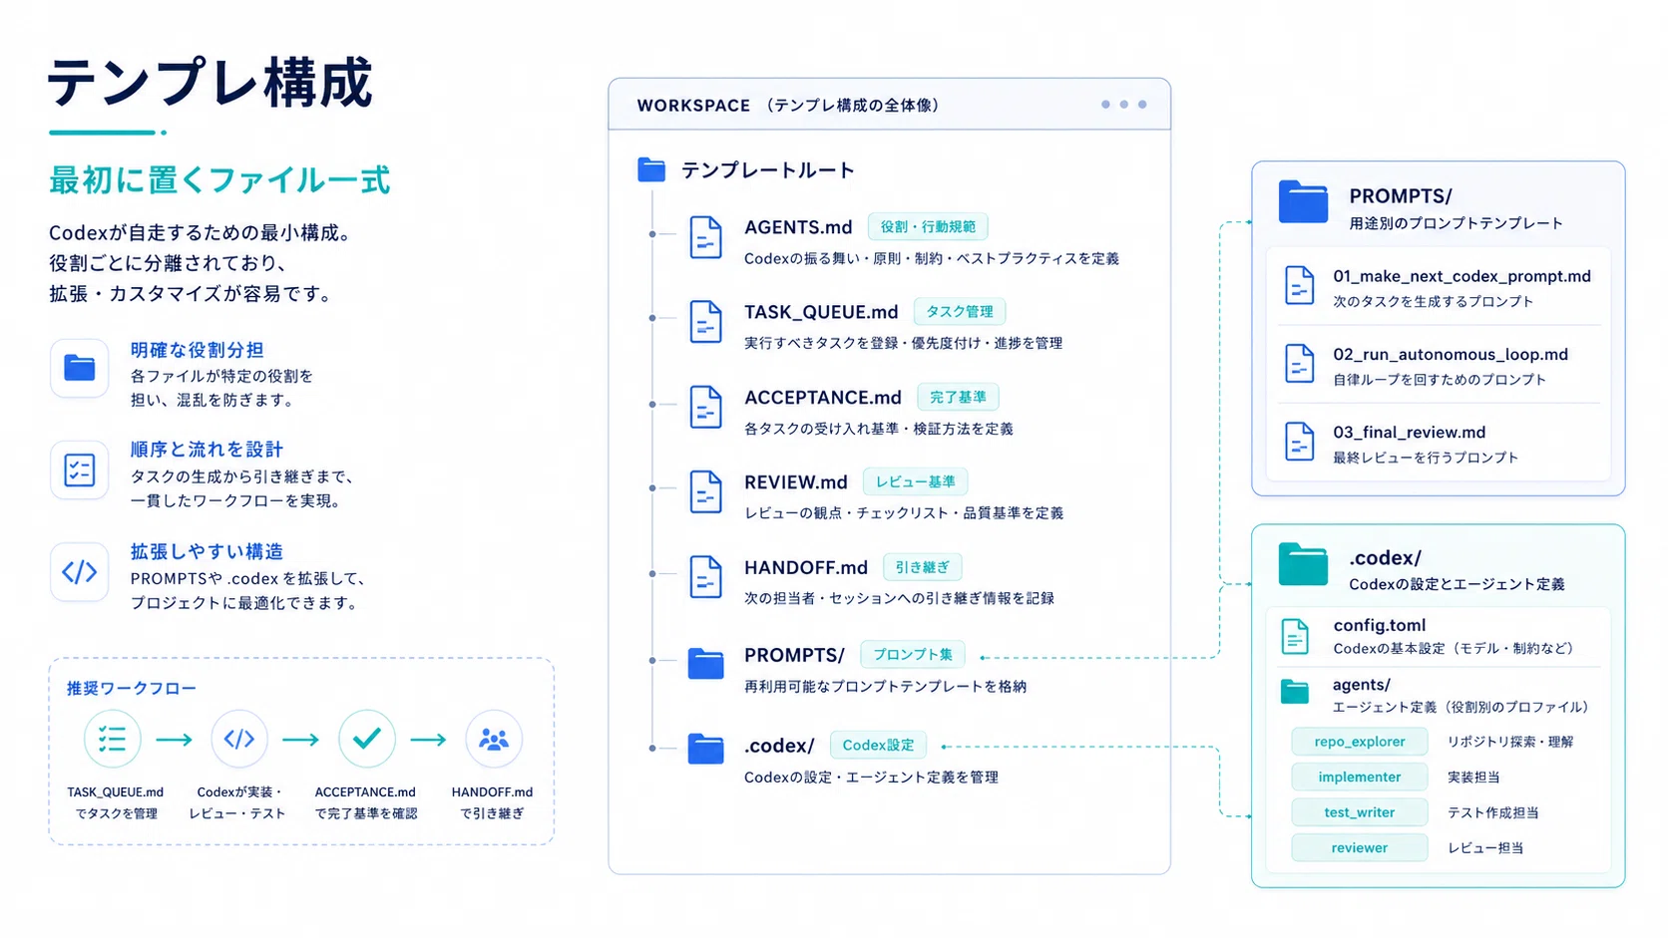The image size is (1668, 938).
Task: Click the プロンプト集 tag
Action: pos(913,655)
